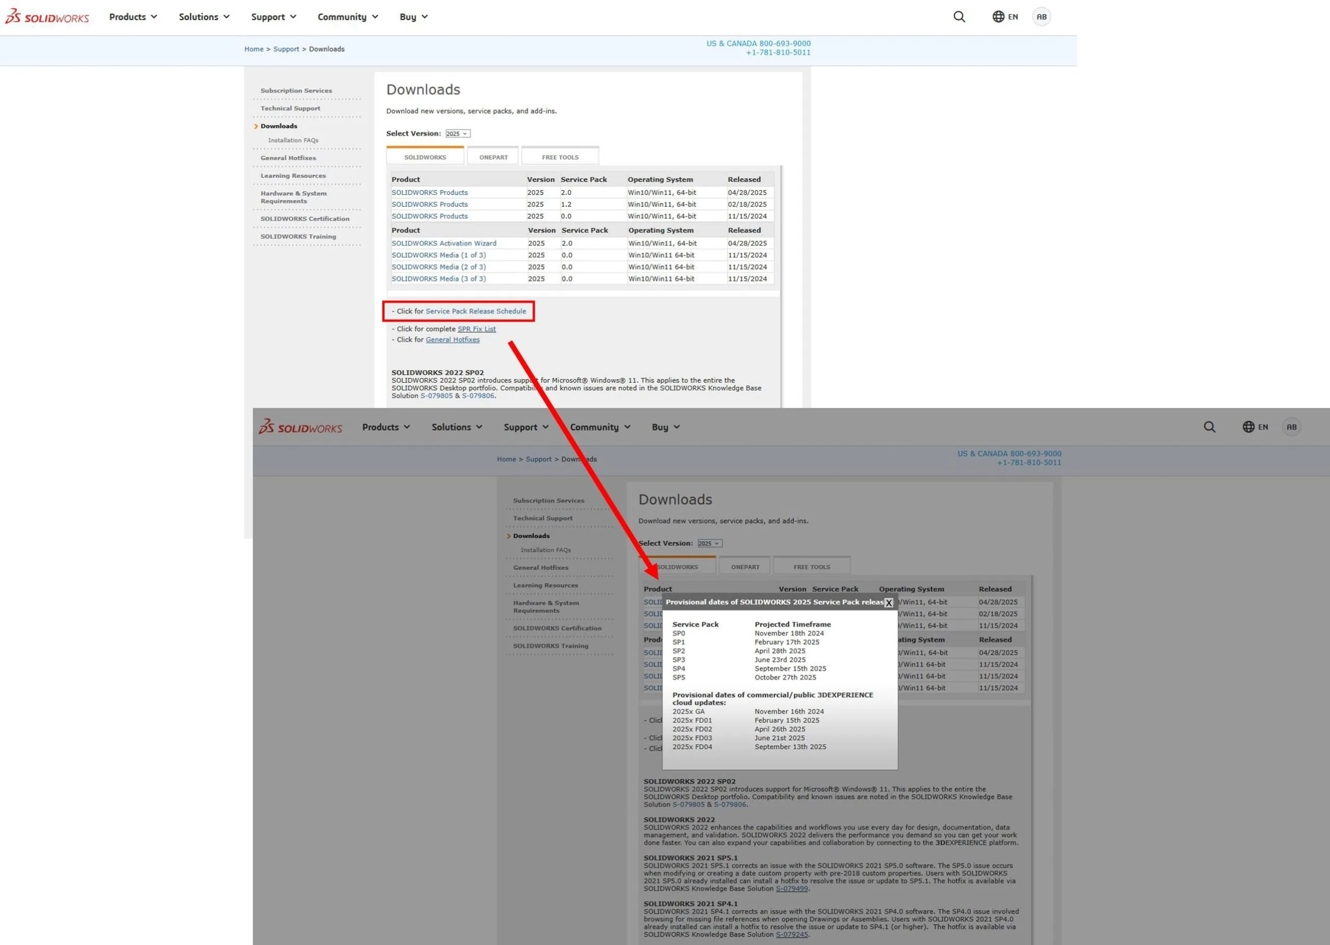Open SOLIDWORKS Activation Wizard link in upper page

click(x=444, y=243)
